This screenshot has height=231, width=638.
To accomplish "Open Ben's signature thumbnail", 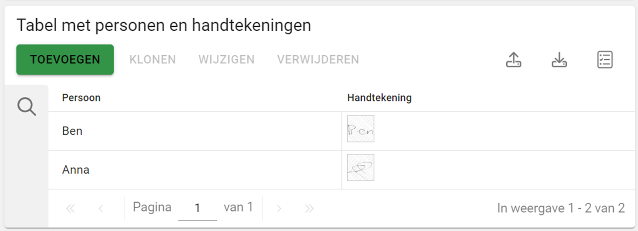I will point(361,129).
